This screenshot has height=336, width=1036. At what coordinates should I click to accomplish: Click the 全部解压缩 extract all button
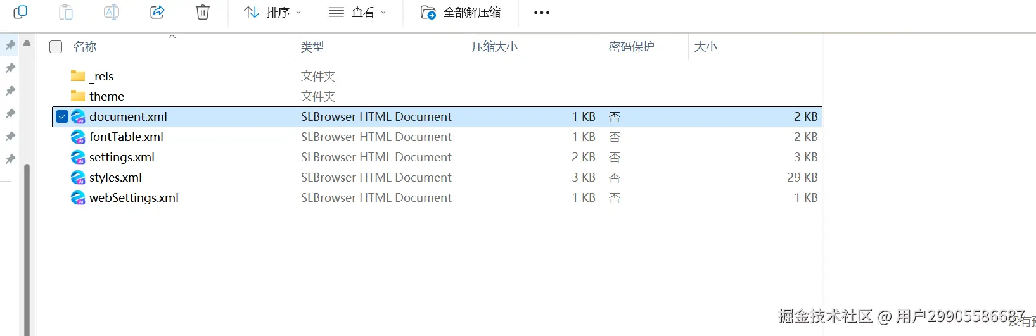(461, 12)
